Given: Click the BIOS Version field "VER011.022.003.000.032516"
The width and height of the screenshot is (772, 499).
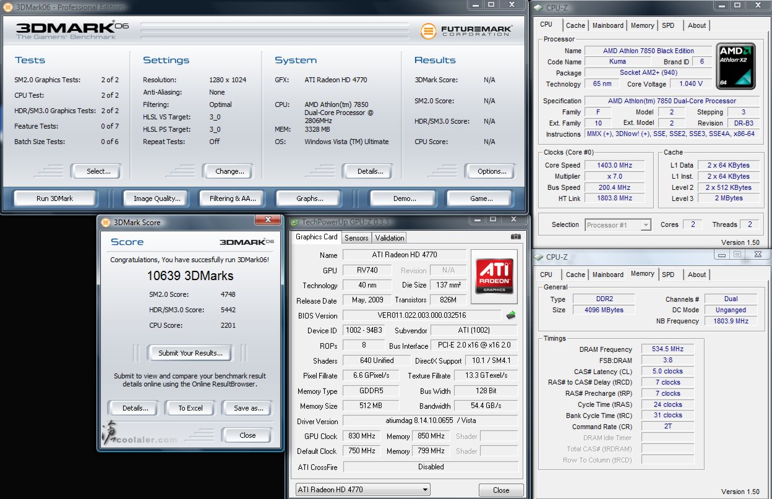Looking at the screenshot, I should tap(422, 315).
